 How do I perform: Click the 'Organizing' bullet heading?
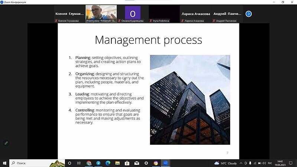click(x=85, y=73)
